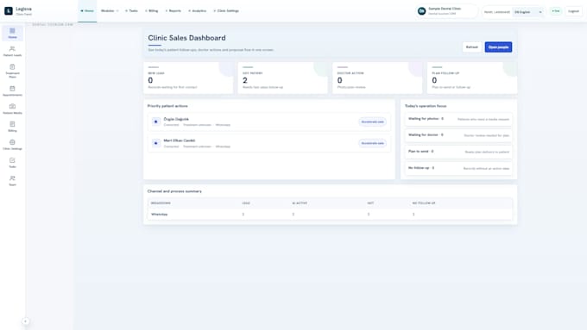The height and width of the screenshot is (330, 587).
Task: Select the Özgün Dağıstık patient row
Action: [x=269, y=121]
